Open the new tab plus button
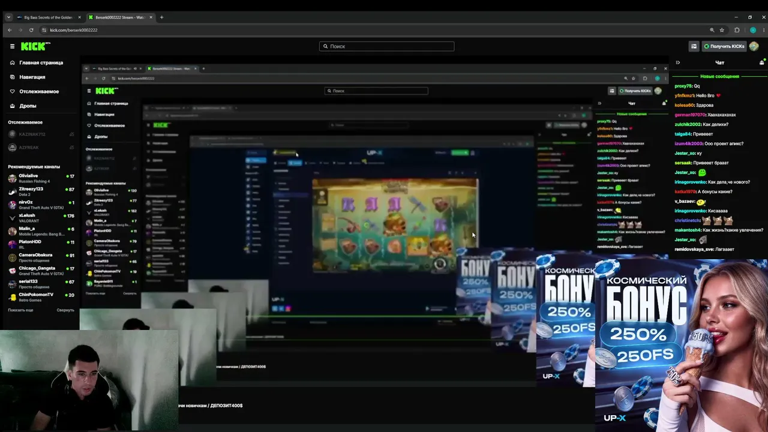 [x=161, y=17]
